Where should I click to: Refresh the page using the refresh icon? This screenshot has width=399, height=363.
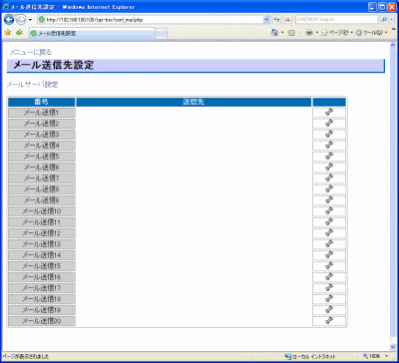pos(277,20)
